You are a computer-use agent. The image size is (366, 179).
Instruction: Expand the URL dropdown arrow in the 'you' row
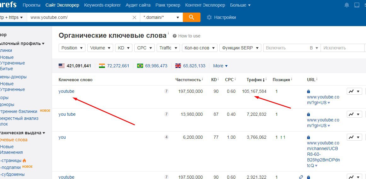(x=316, y=166)
